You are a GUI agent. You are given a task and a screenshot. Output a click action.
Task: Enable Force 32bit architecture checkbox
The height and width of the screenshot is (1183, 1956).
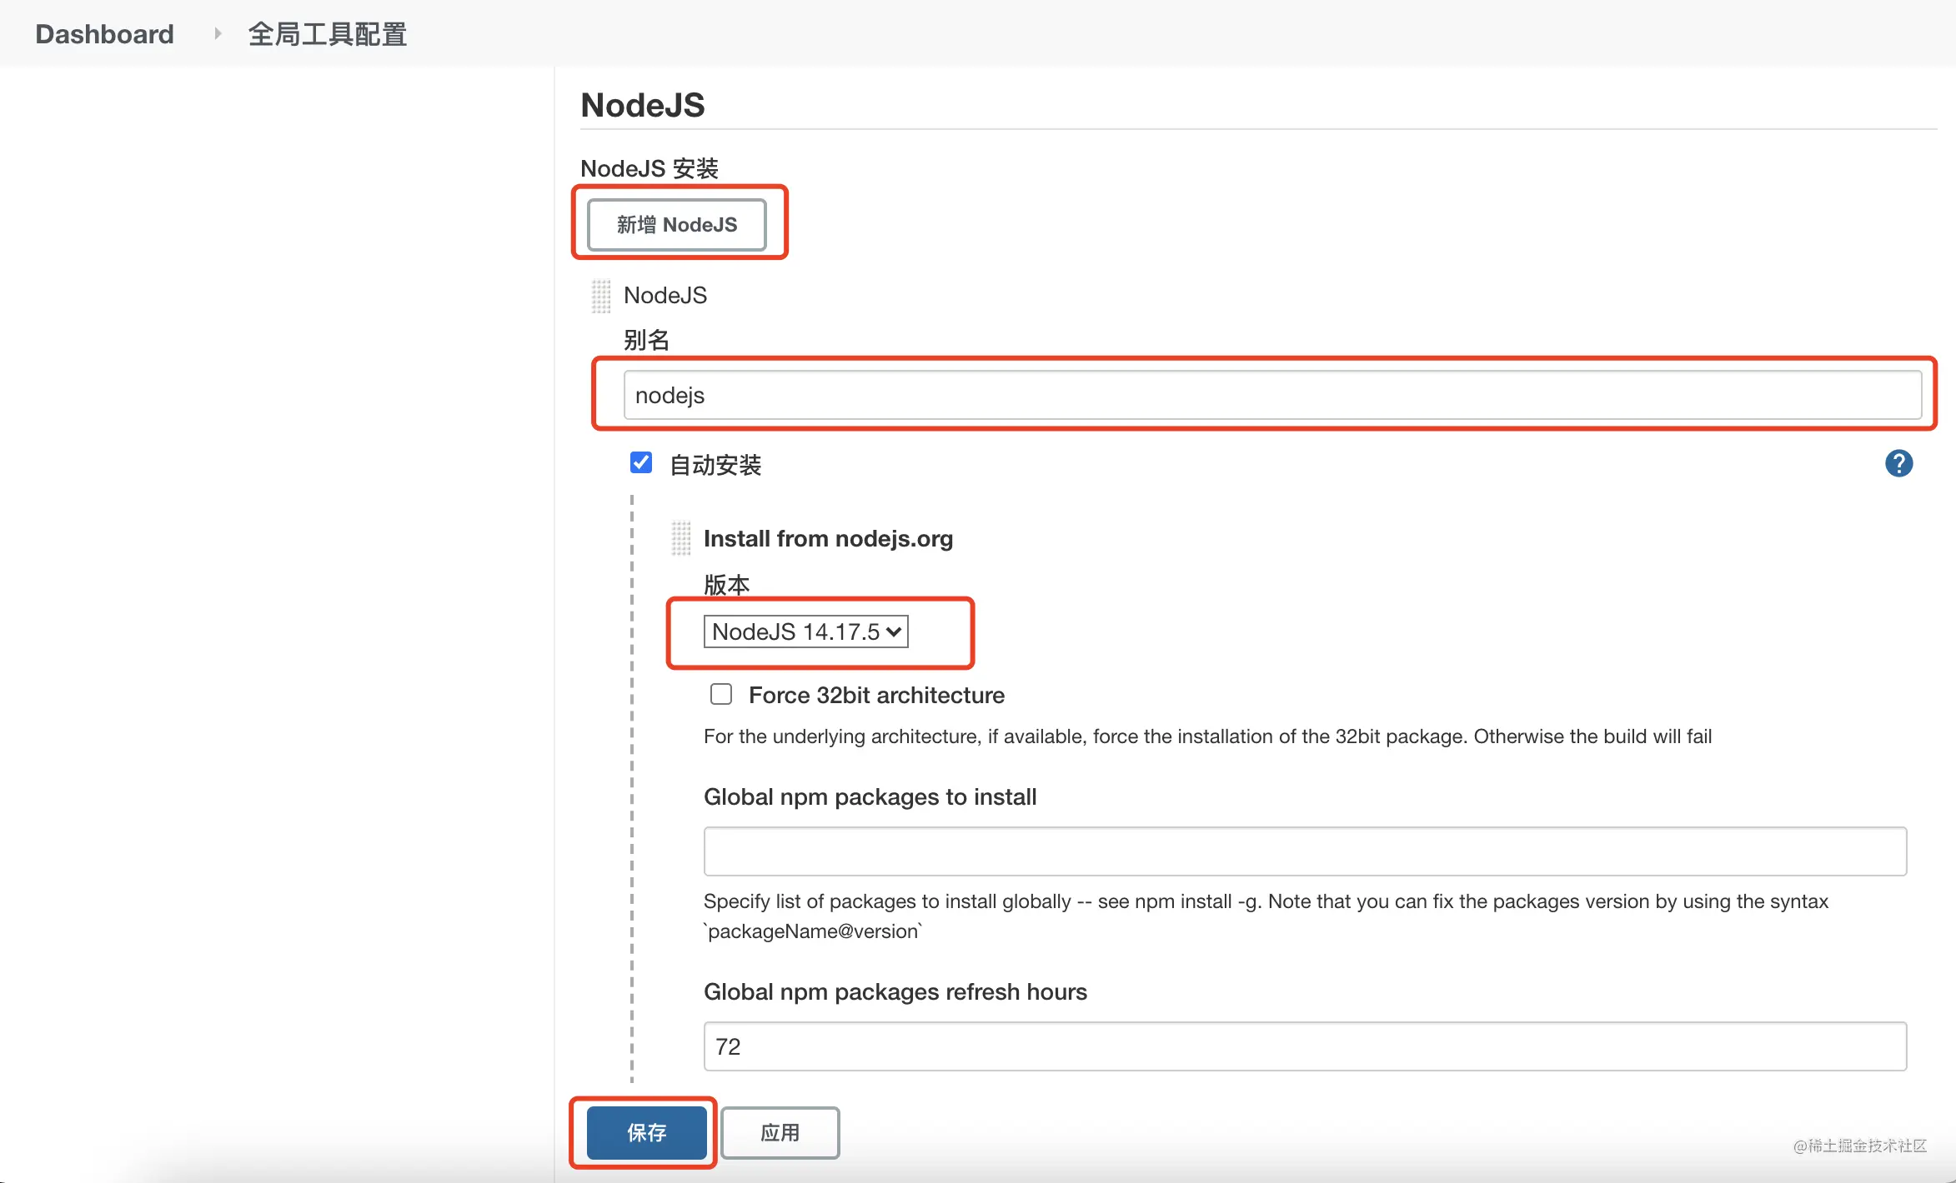(x=721, y=694)
